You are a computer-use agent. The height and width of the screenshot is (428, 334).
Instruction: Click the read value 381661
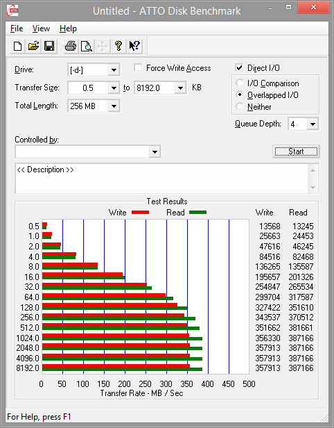[301, 327]
